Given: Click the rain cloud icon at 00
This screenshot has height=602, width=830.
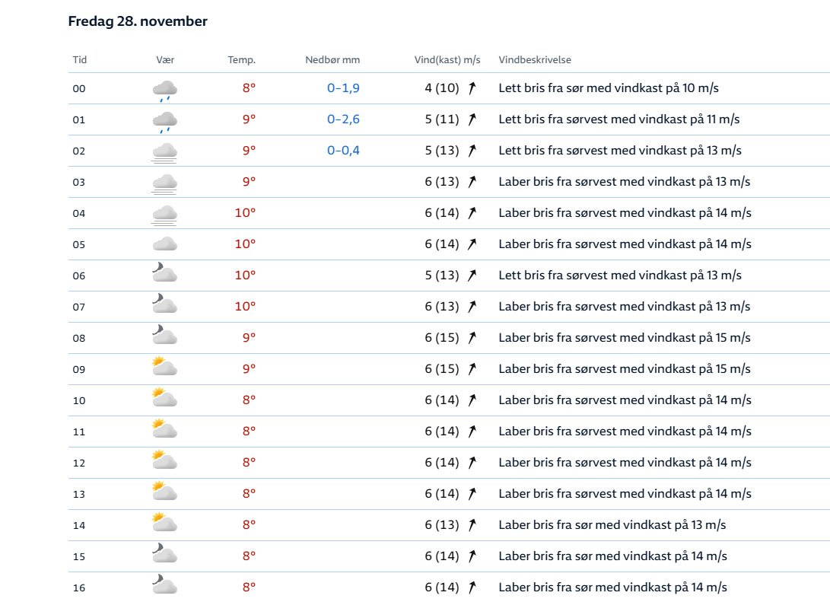Looking at the screenshot, I should click(164, 90).
